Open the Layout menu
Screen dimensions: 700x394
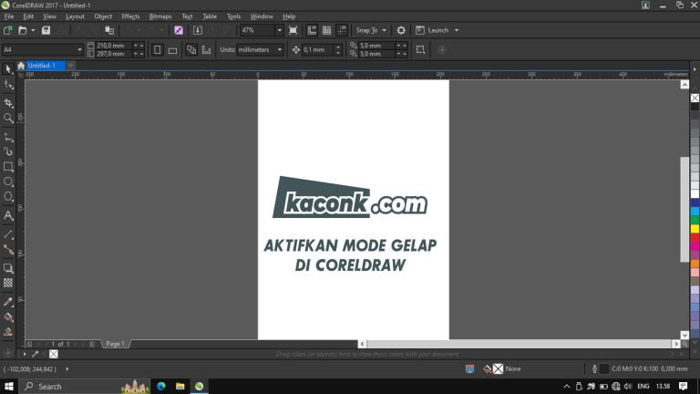[x=75, y=16]
